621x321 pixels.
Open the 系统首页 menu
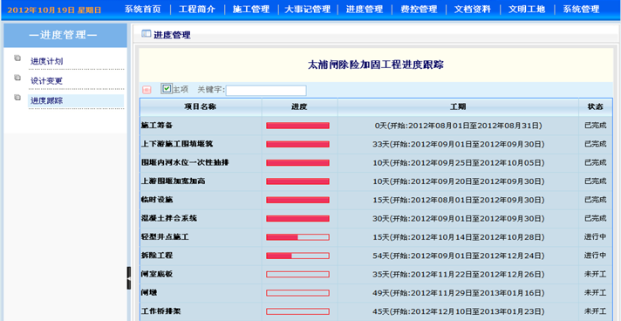pyautogui.click(x=142, y=10)
